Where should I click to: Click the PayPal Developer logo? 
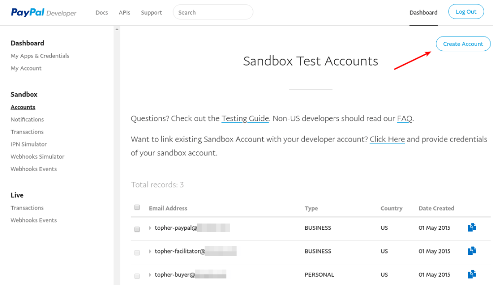click(x=43, y=12)
